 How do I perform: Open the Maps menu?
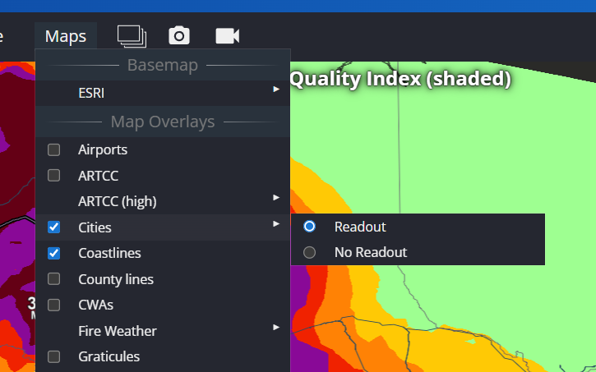(x=66, y=36)
